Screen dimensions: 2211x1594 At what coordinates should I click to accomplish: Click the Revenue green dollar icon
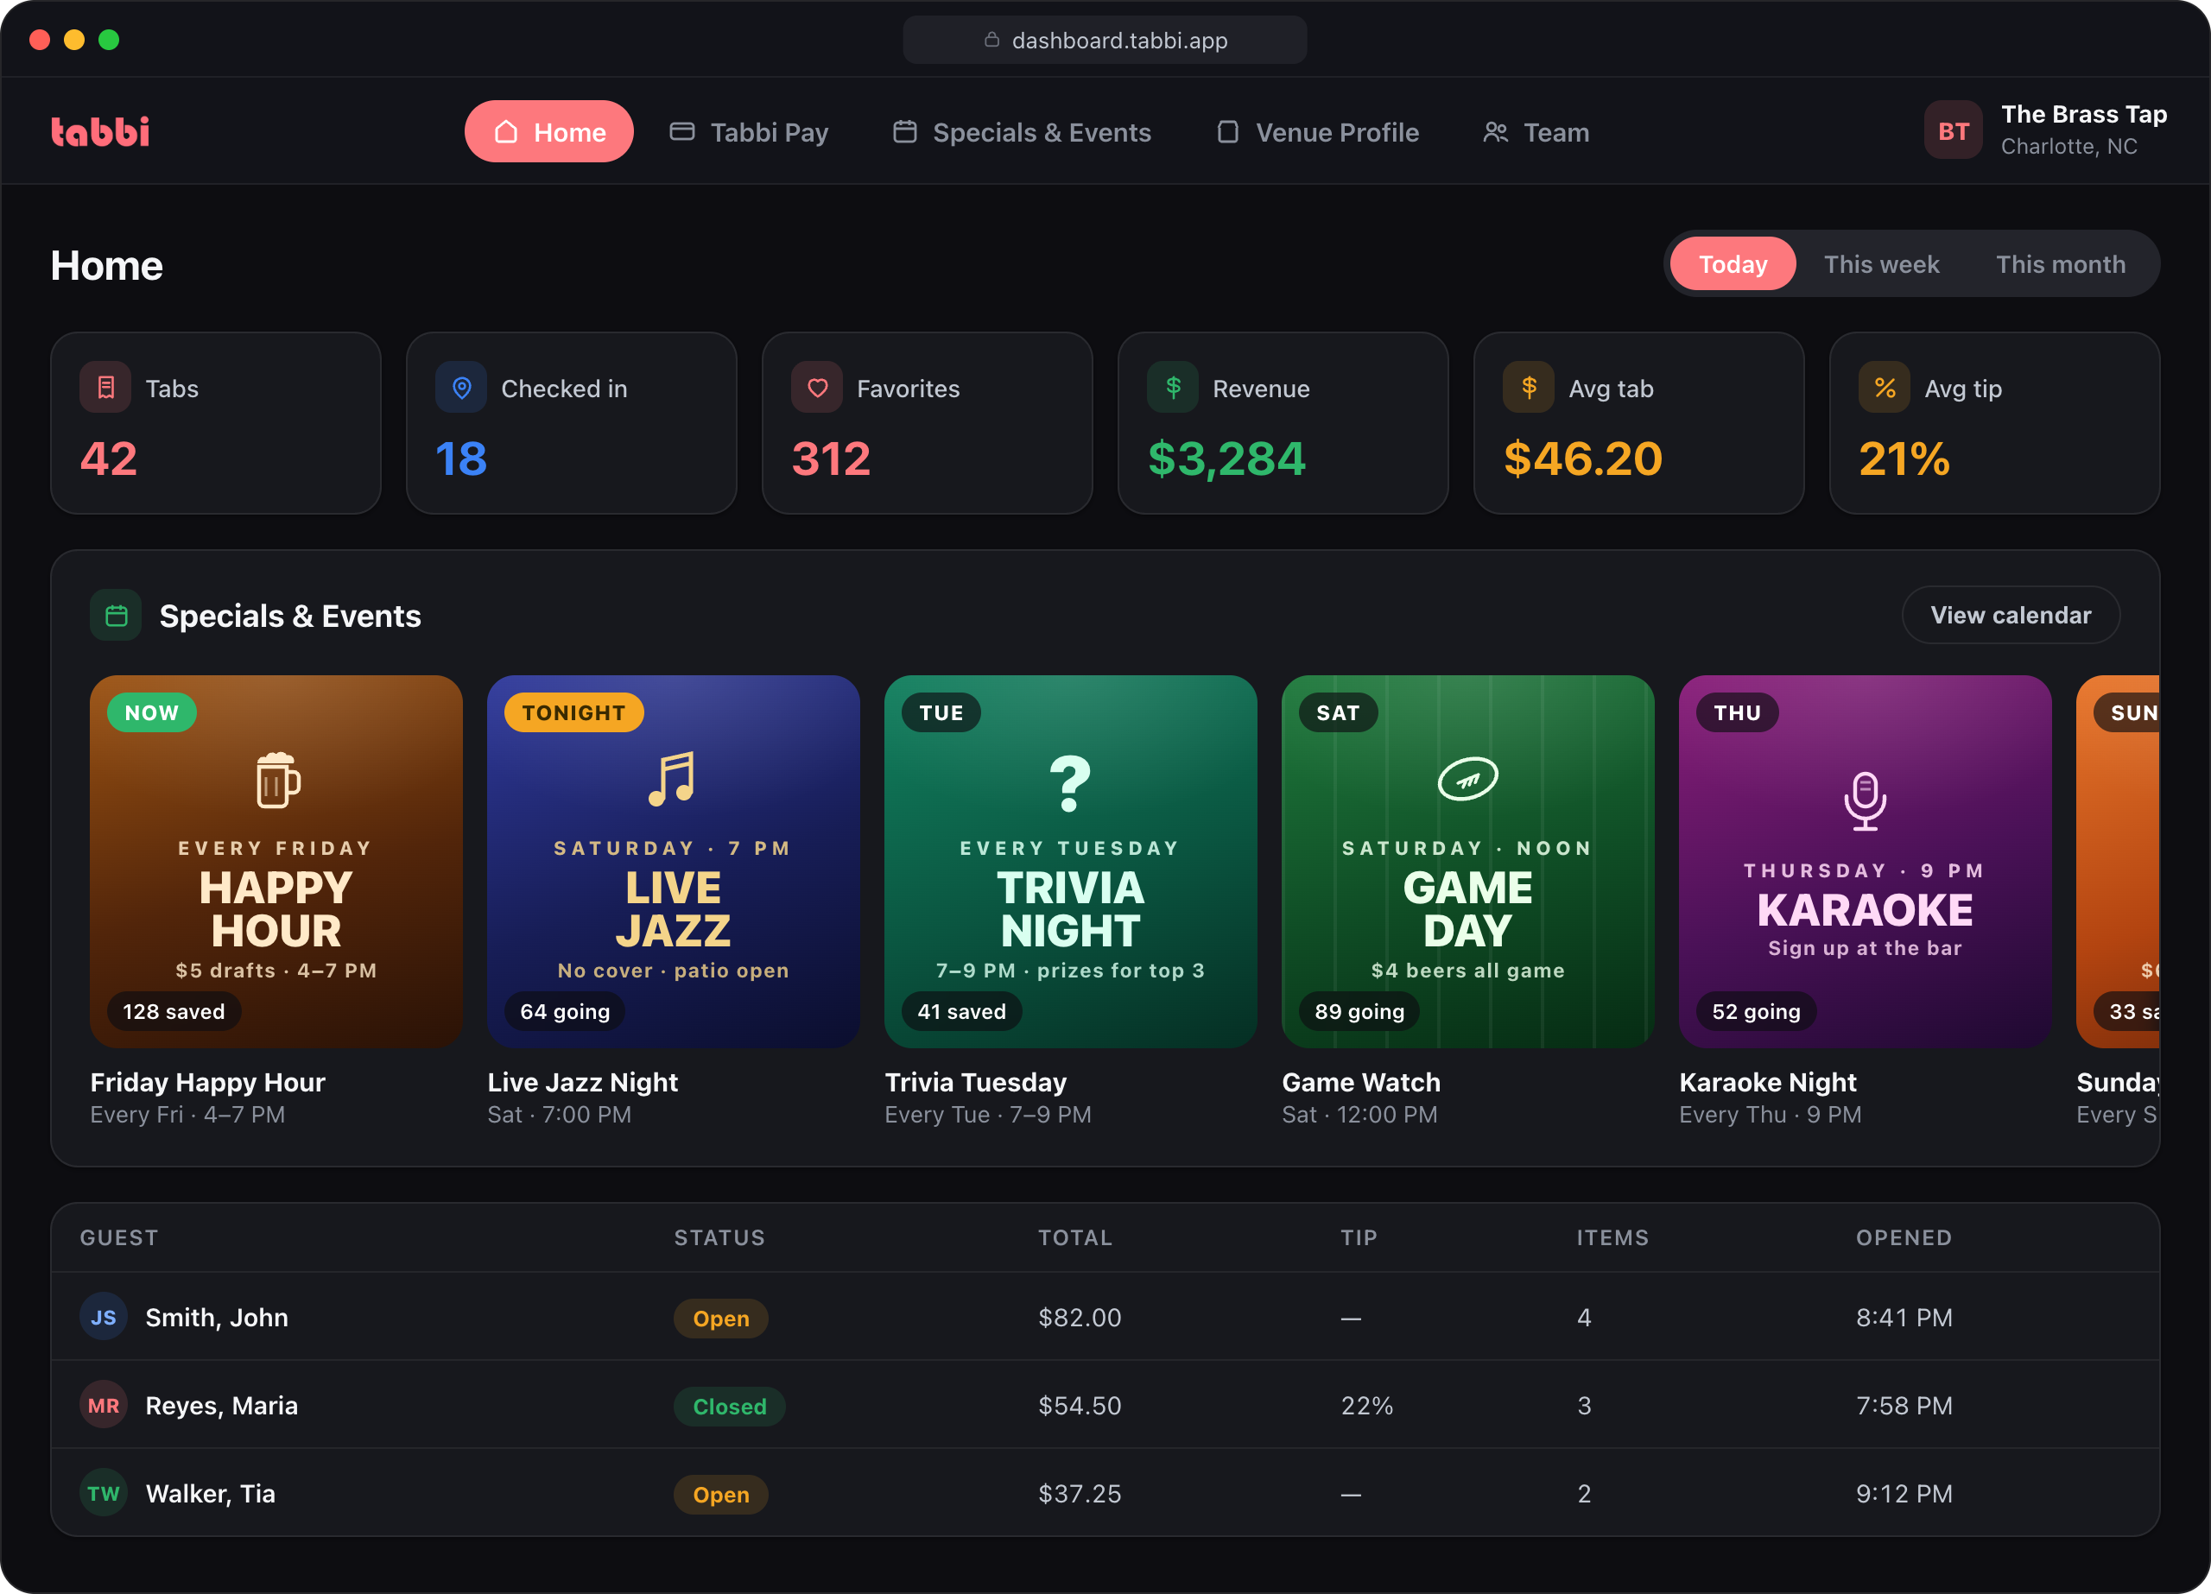pos(1173,388)
